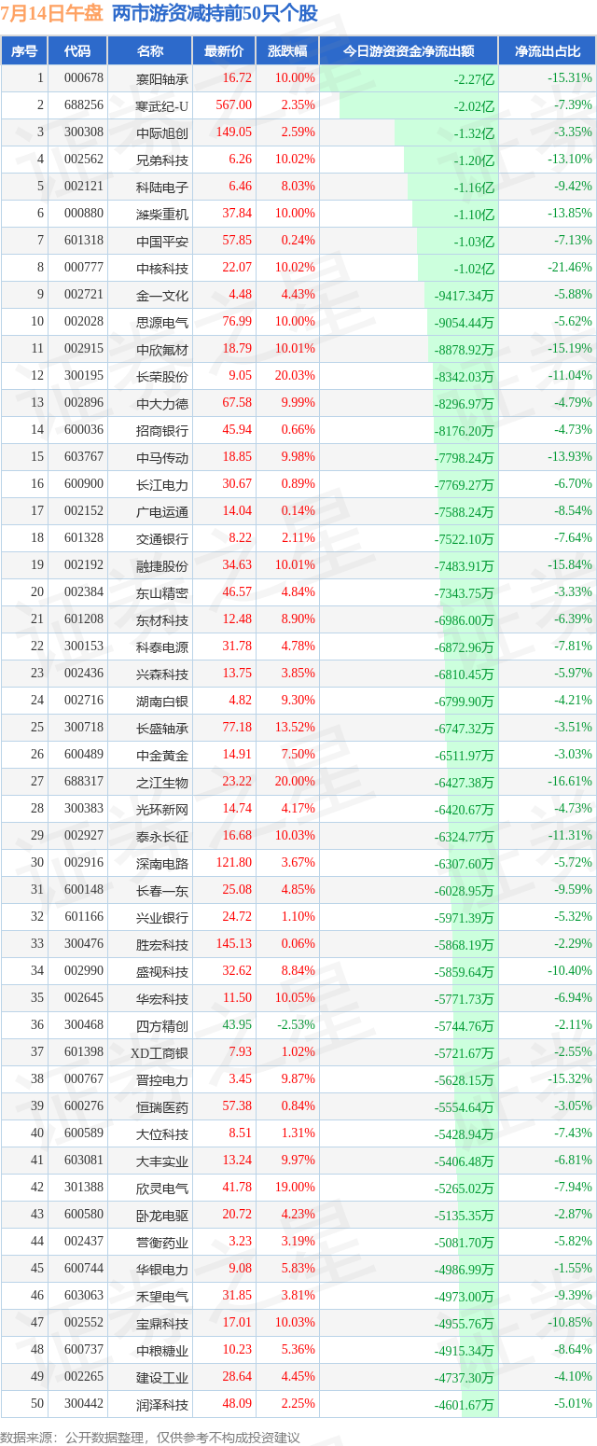Click stock code 002437
Viewport: 597px width, 1446px height.
(x=84, y=1242)
